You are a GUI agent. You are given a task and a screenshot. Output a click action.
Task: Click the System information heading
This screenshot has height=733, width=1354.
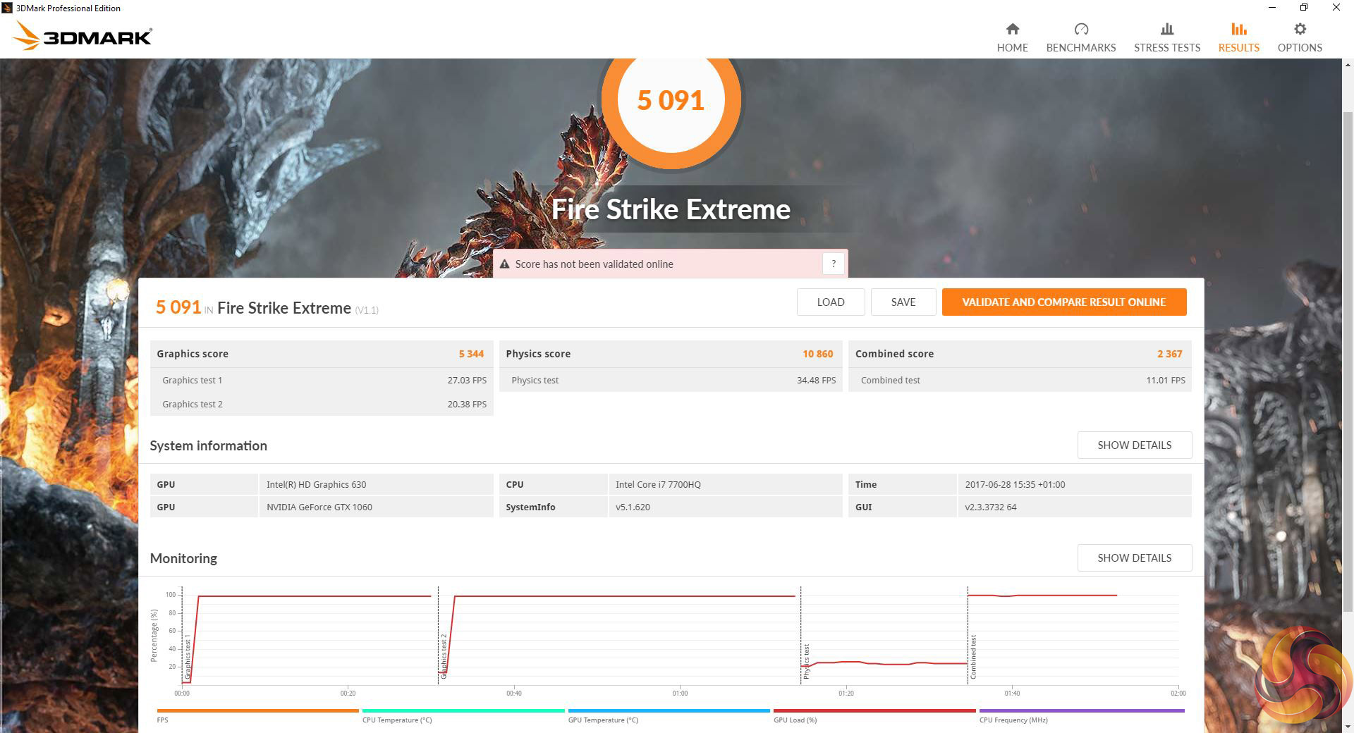pyautogui.click(x=208, y=445)
